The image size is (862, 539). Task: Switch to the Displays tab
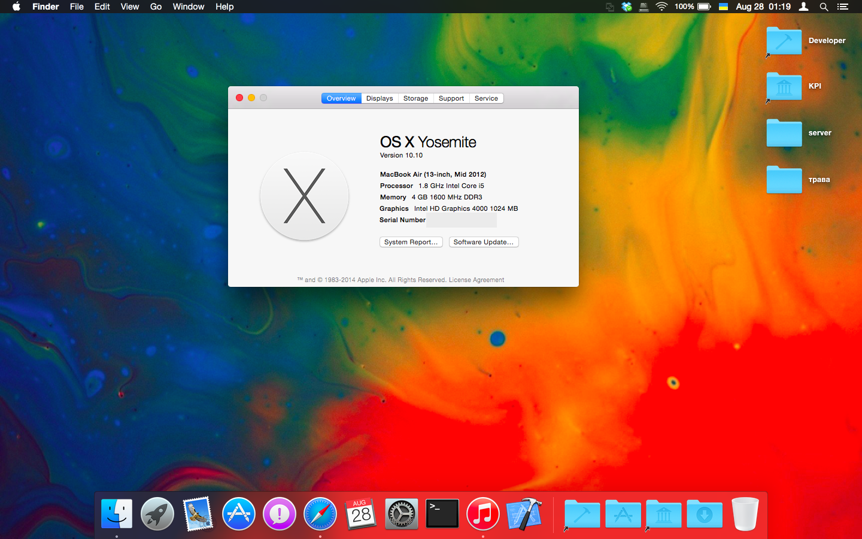pos(380,98)
